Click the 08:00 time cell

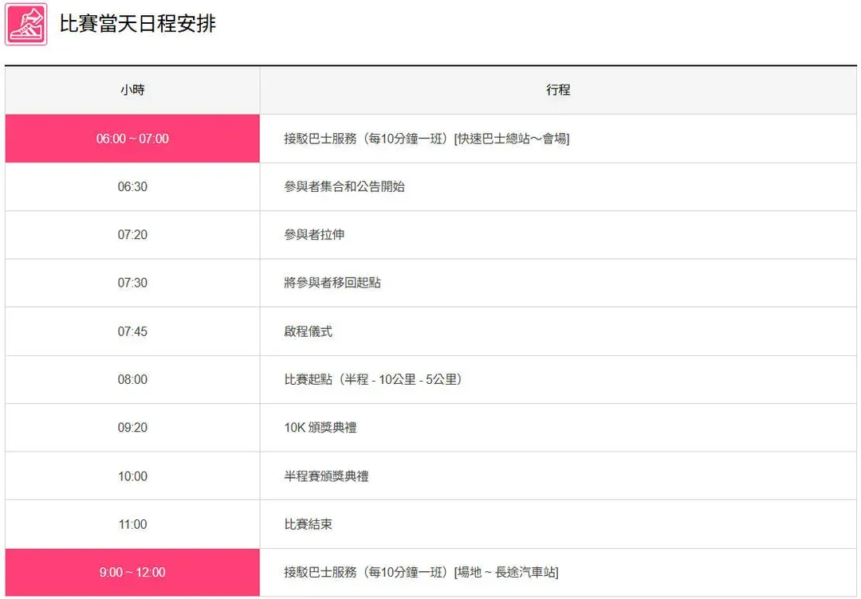pyautogui.click(x=132, y=379)
